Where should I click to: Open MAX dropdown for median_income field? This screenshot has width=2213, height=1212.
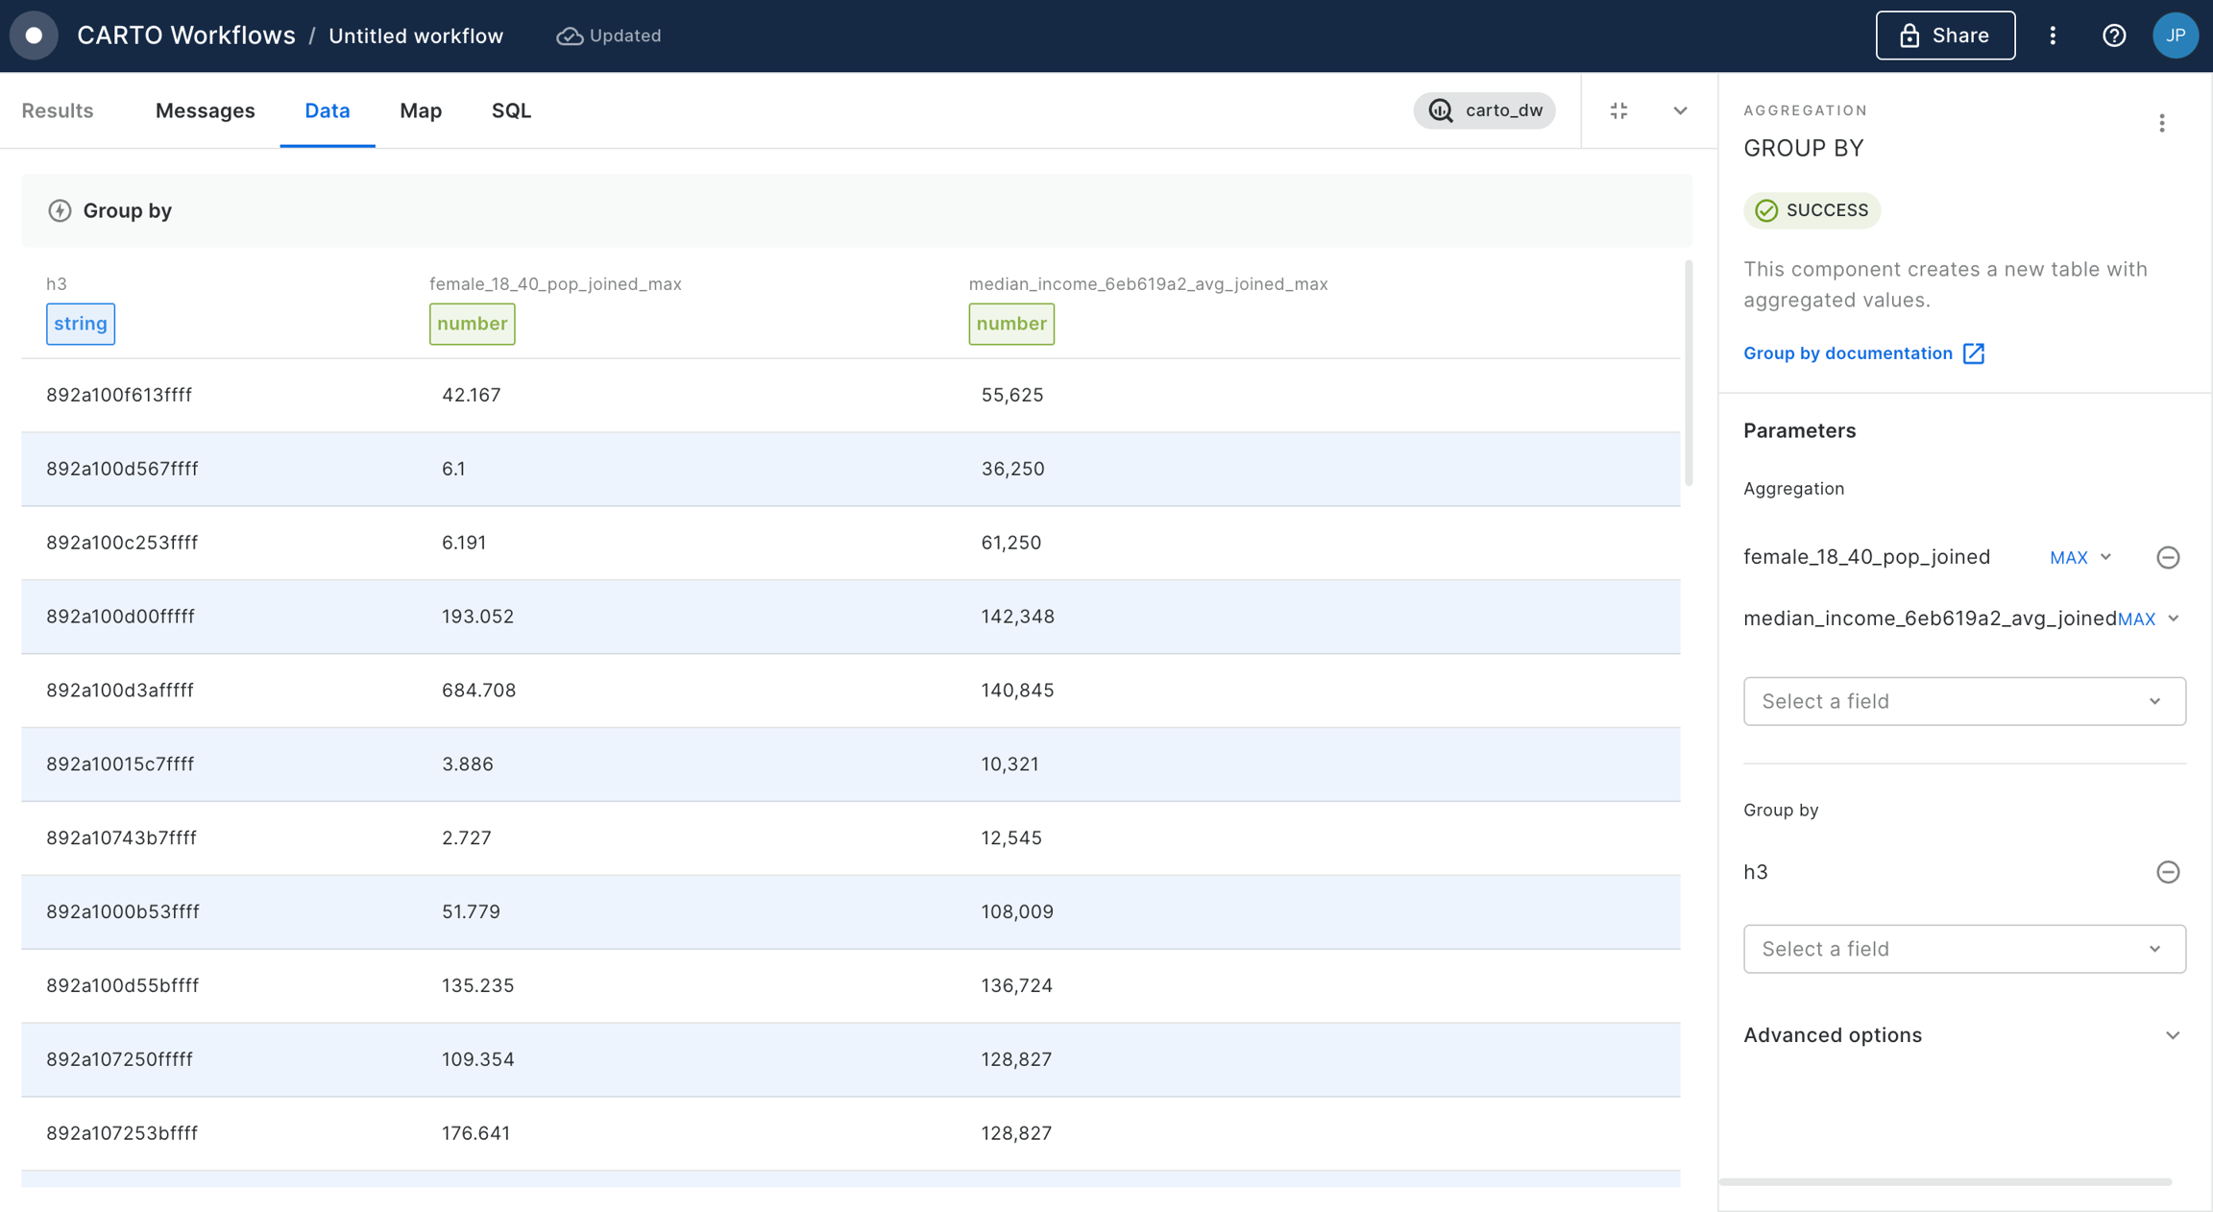pos(2149,619)
